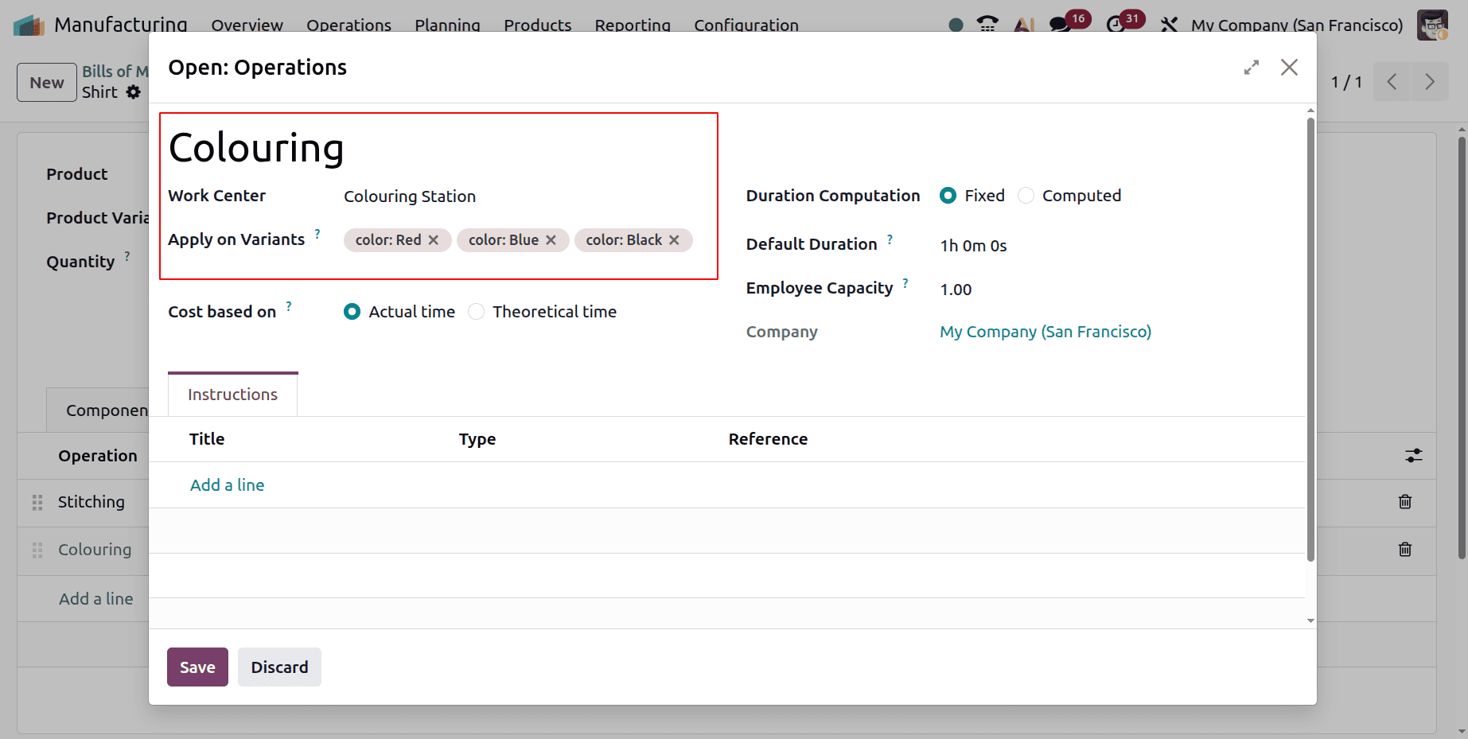Click the Components tab behind the dialog

point(98,410)
